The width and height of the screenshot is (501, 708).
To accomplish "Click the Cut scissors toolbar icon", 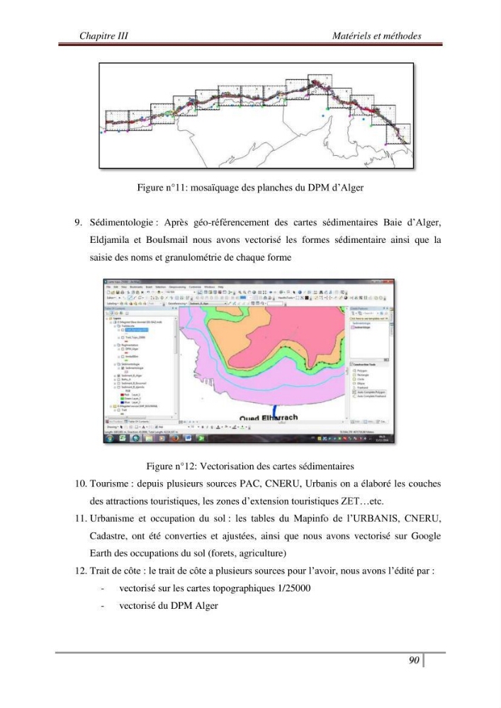I will coord(128,292).
